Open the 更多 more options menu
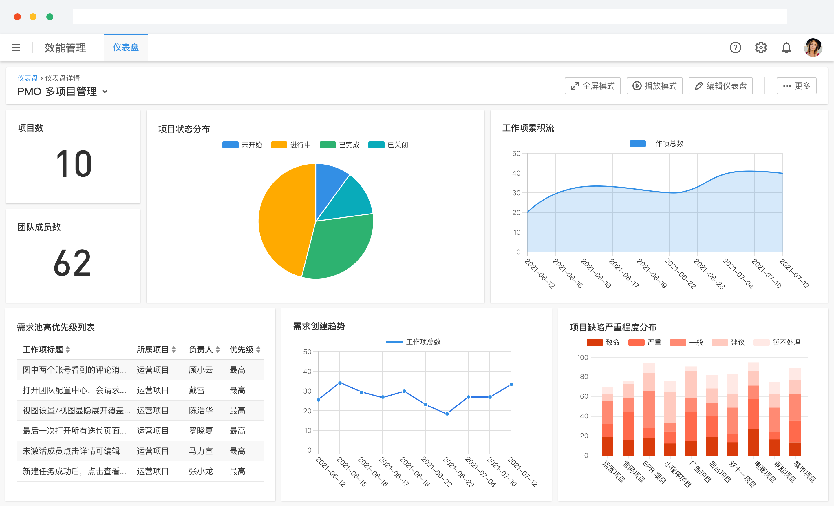The image size is (834, 506). pos(796,86)
